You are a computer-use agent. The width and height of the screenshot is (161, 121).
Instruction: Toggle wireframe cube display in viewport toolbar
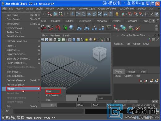click(x=70, y=40)
